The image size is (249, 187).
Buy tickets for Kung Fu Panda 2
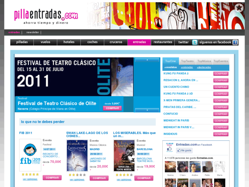point(221,74)
